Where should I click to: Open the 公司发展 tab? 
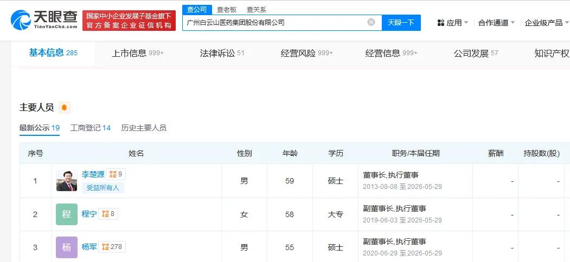coord(476,54)
